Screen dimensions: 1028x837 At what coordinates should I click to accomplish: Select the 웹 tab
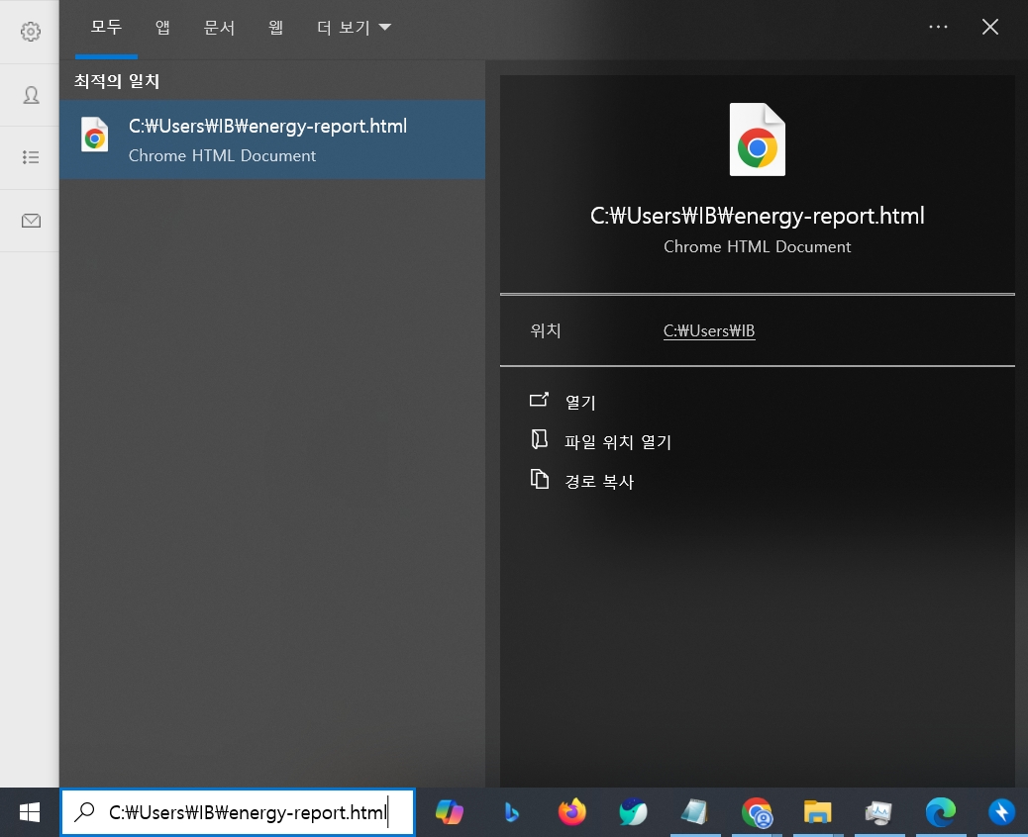tap(276, 28)
